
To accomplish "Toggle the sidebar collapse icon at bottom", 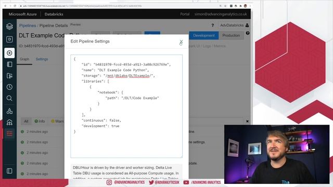I will tap(9, 171).
